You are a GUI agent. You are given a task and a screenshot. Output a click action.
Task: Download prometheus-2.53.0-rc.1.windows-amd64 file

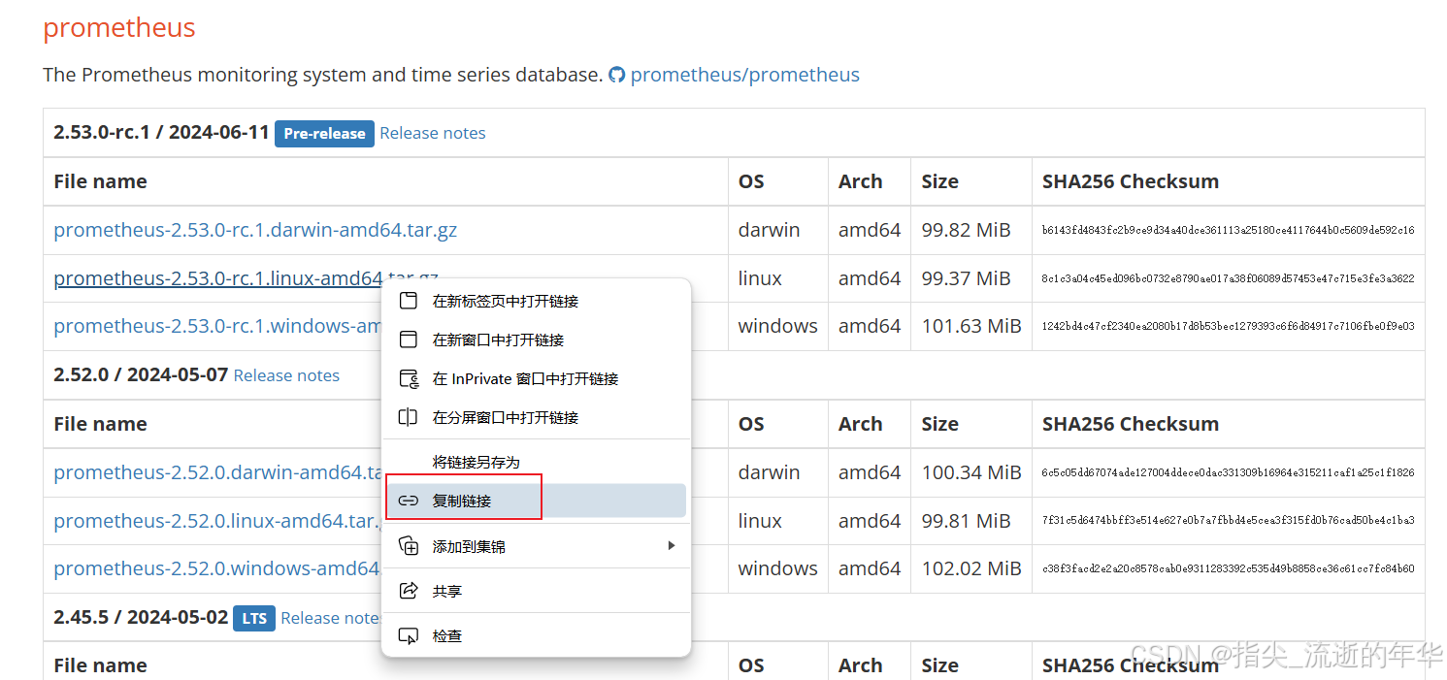click(x=217, y=326)
